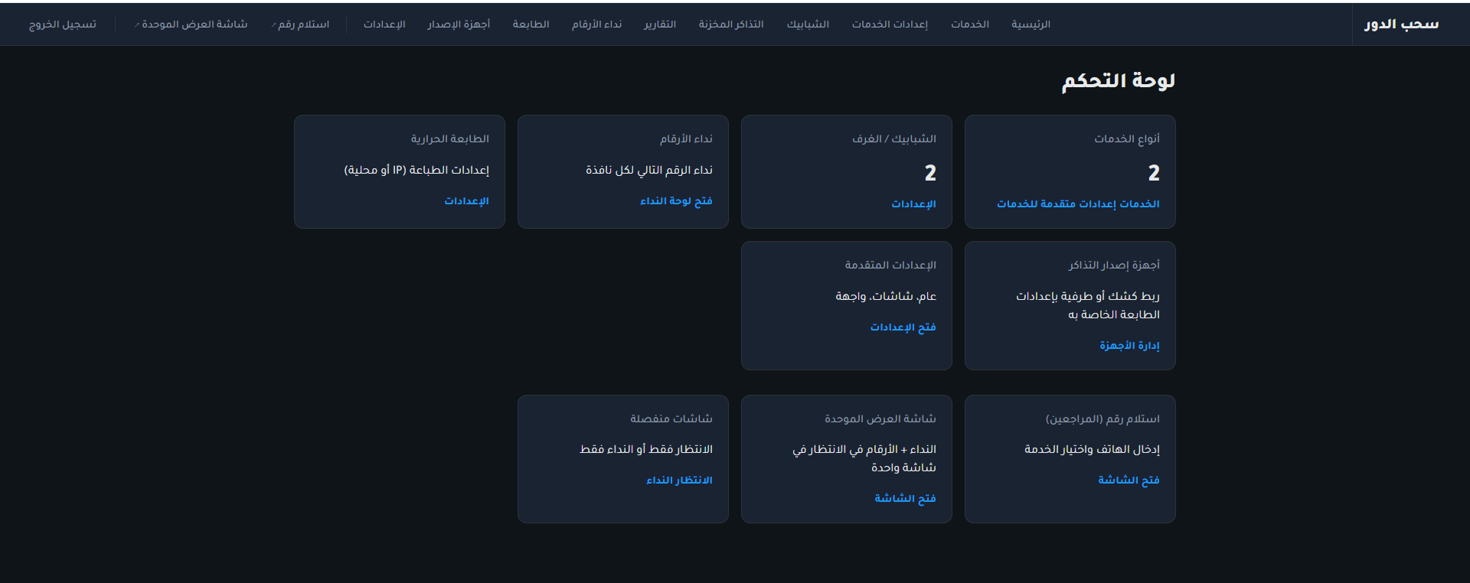Select الشبابيك in the navigation bar
Viewport: 1470px width, 583px height.
click(808, 24)
